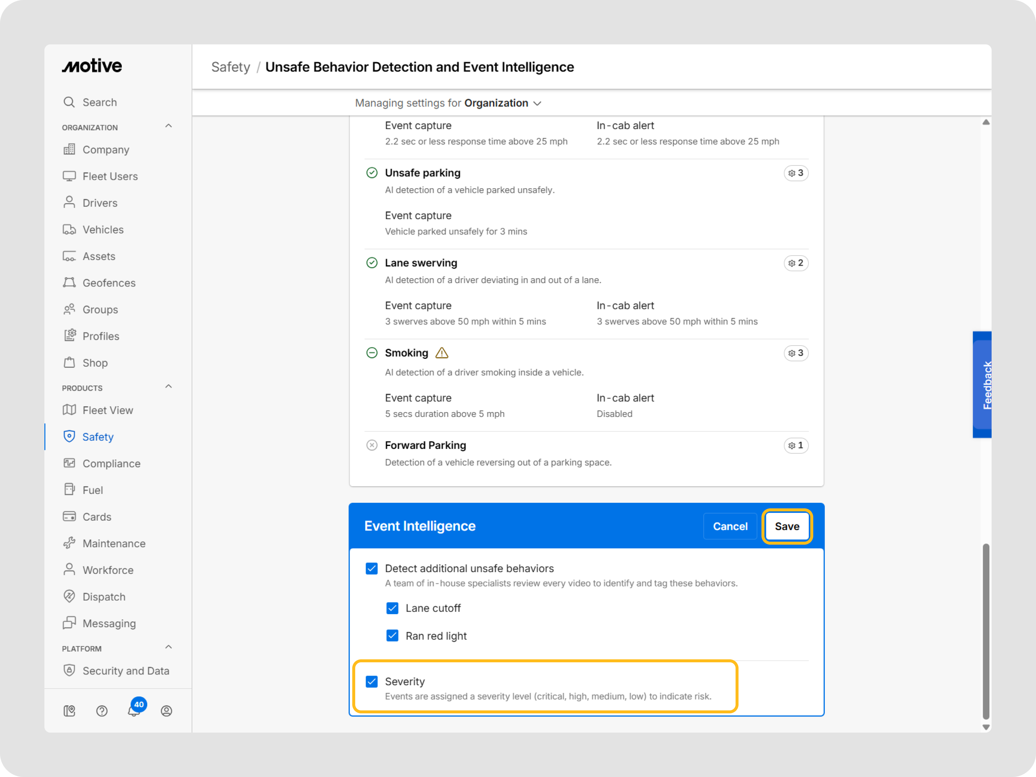
Task: Go to Compliance in sidebar
Action: (x=111, y=463)
